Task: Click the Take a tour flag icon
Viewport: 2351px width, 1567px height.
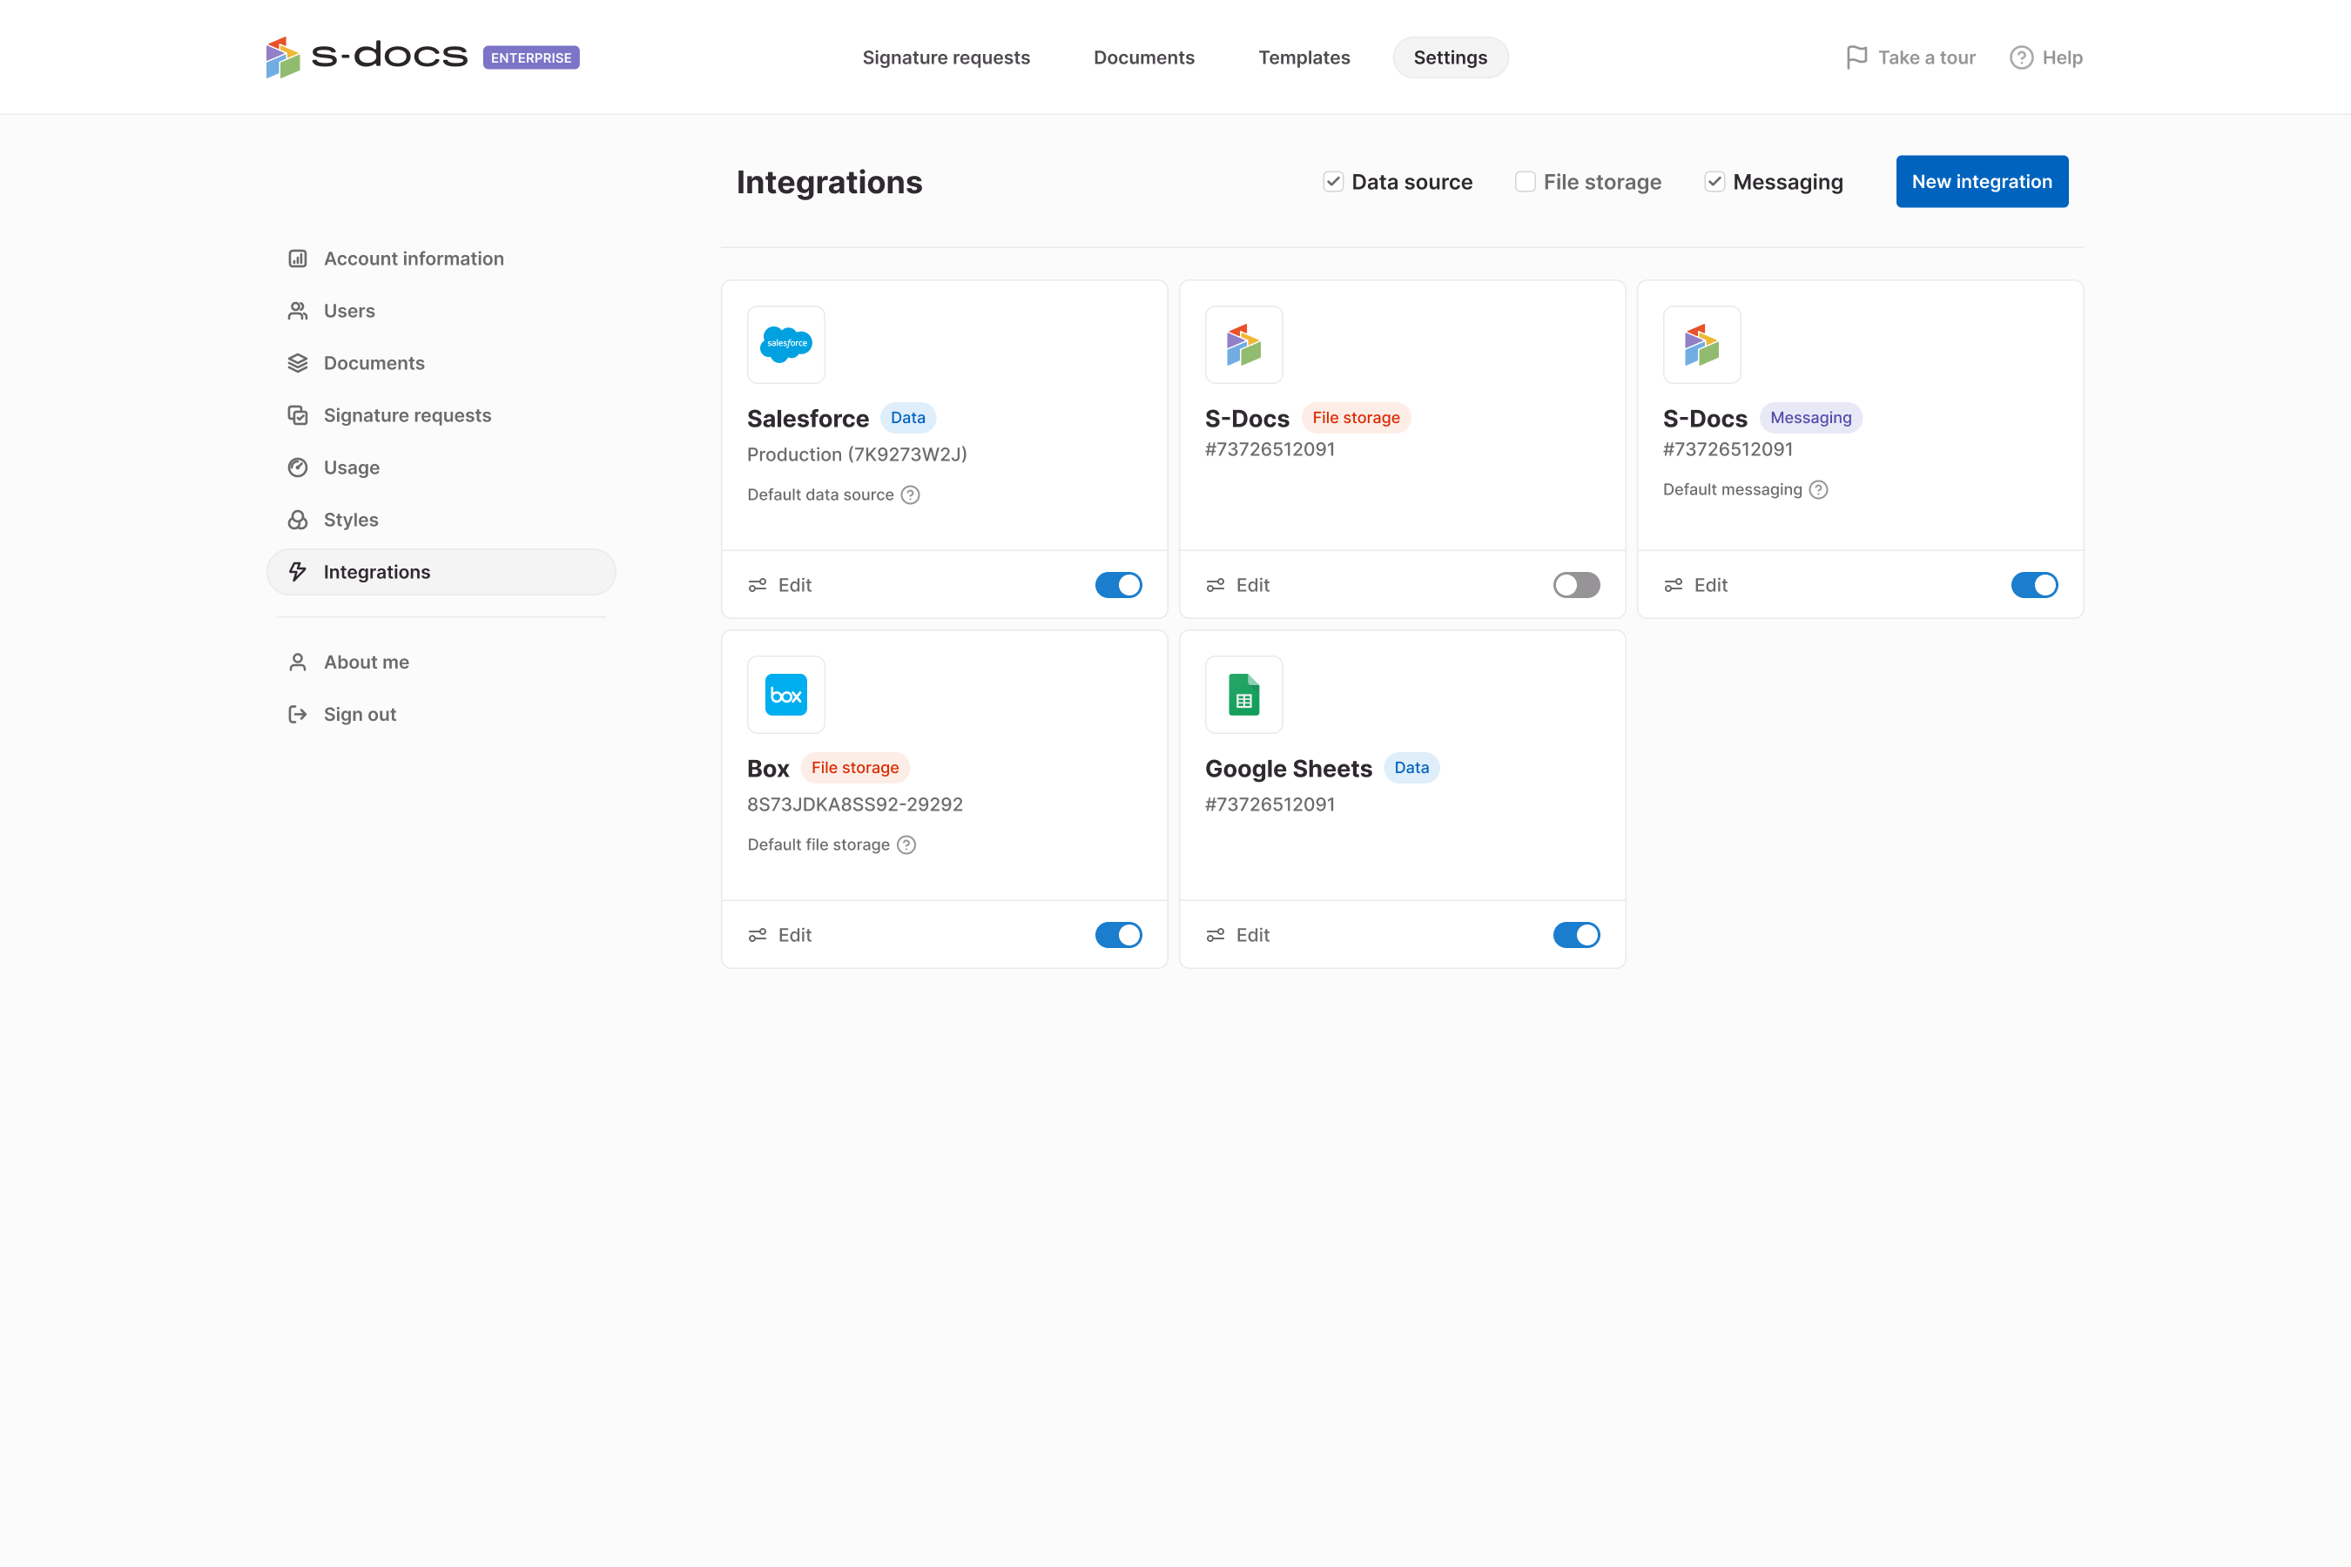Action: point(1856,57)
